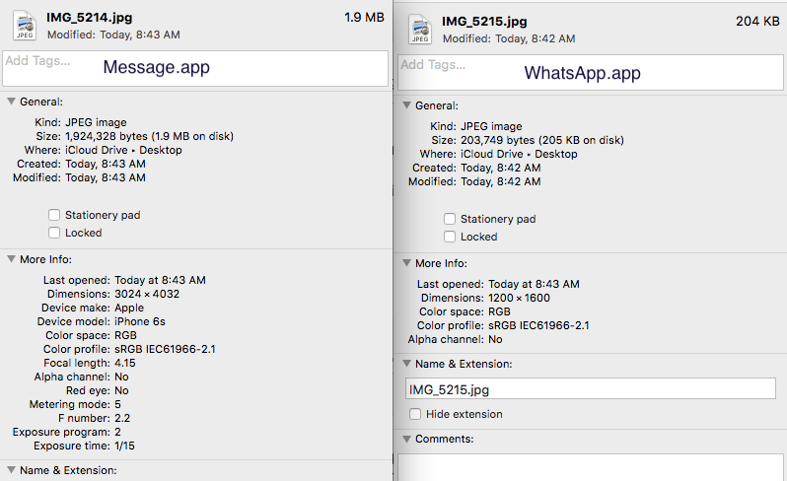Select dimensions value 1200 × 1600
Viewport: 787px width, 481px height.
point(519,298)
